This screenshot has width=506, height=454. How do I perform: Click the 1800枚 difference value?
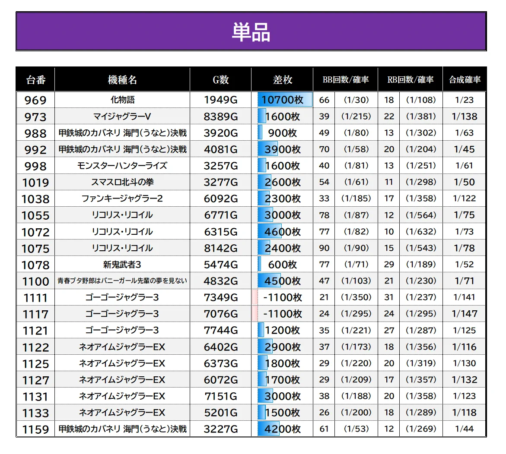[x=282, y=363]
